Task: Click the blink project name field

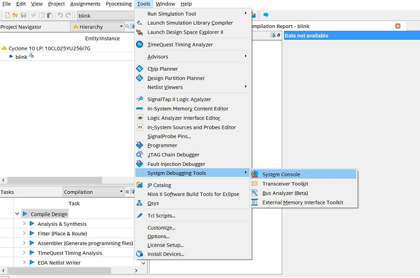Action: 106,16
